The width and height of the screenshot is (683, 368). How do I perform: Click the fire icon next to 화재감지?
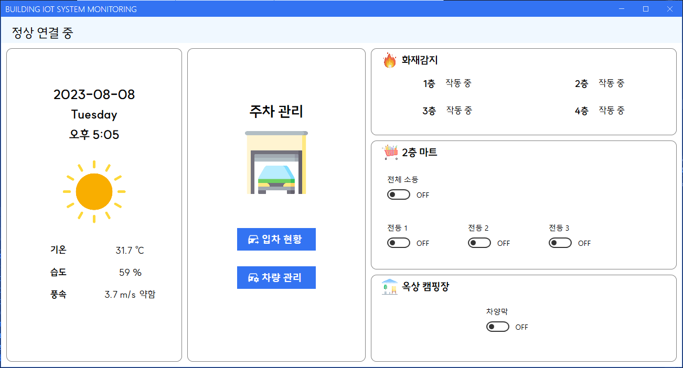pyautogui.click(x=390, y=60)
